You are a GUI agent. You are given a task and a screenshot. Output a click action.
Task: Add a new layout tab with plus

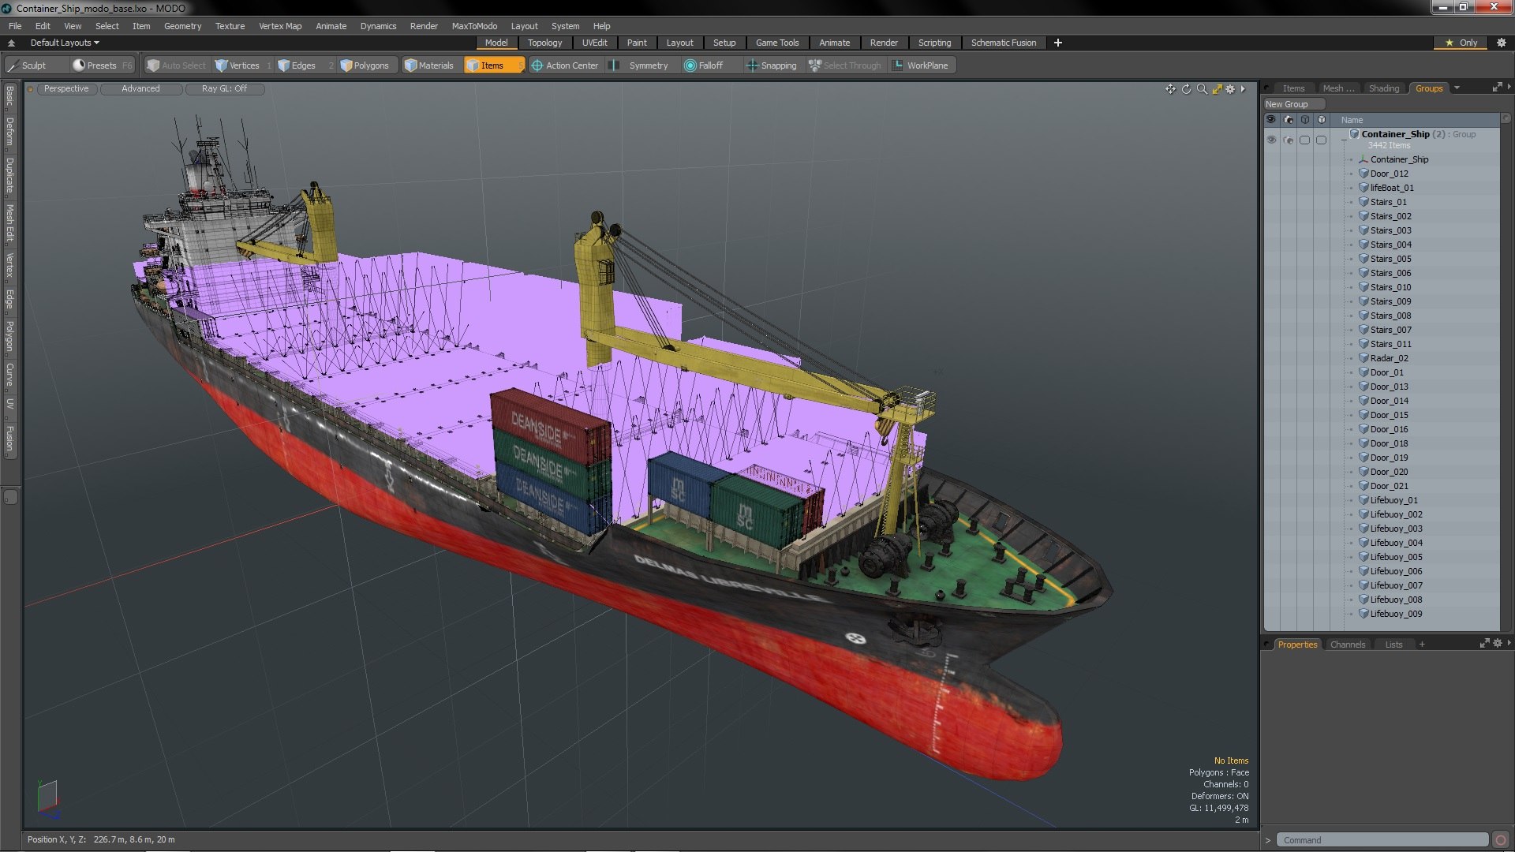(x=1058, y=43)
